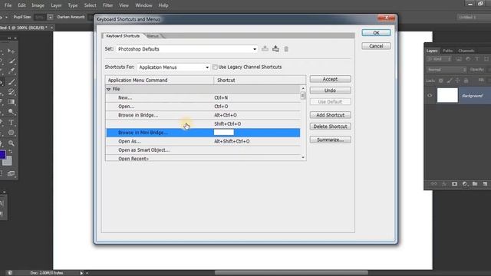Image resolution: width=491 pixels, height=276 pixels.
Task: Toggle lock all padlock icon
Action: (x=466, y=80)
